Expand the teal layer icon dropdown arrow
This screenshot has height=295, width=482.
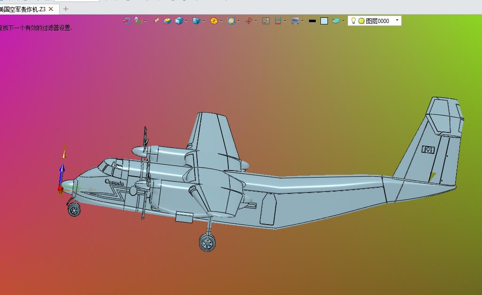click(x=343, y=21)
